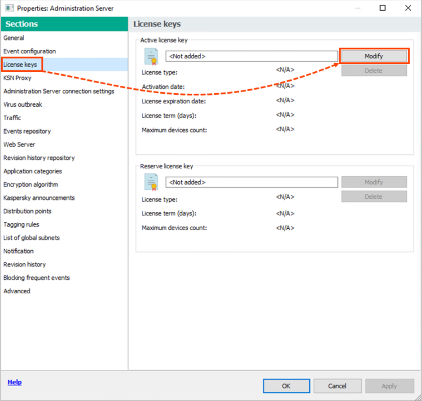This screenshot has height=401, width=422.
Task: Close the Properties window
Action: tap(408, 8)
